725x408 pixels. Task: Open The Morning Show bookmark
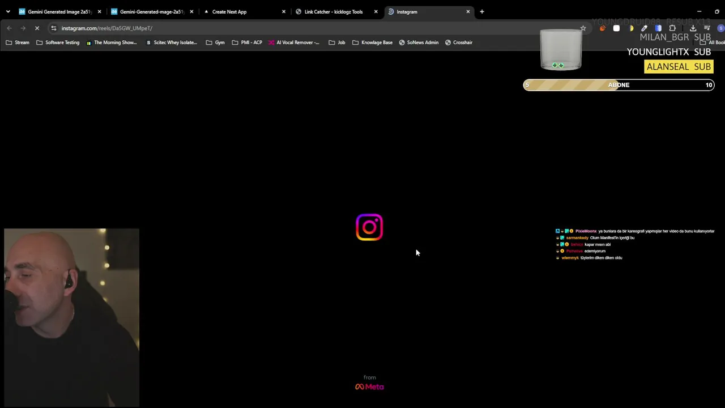click(112, 42)
